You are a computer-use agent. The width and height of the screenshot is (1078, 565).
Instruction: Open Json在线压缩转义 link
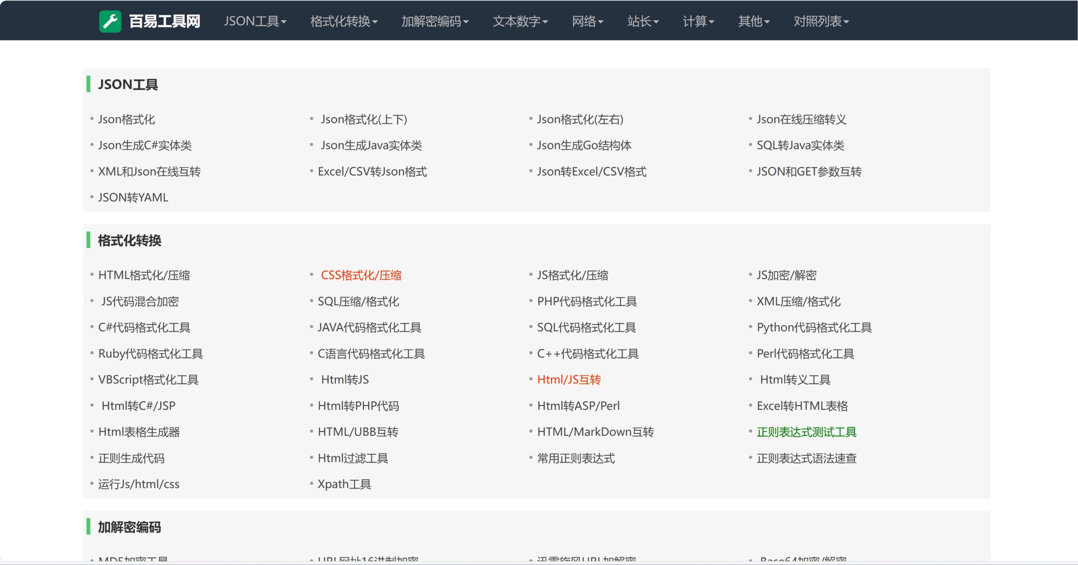(801, 119)
